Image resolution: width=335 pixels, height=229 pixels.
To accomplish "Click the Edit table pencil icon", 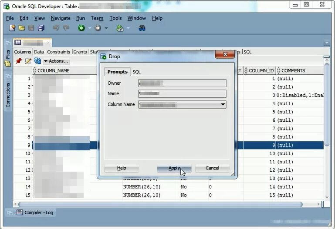I will [x=28, y=61].
